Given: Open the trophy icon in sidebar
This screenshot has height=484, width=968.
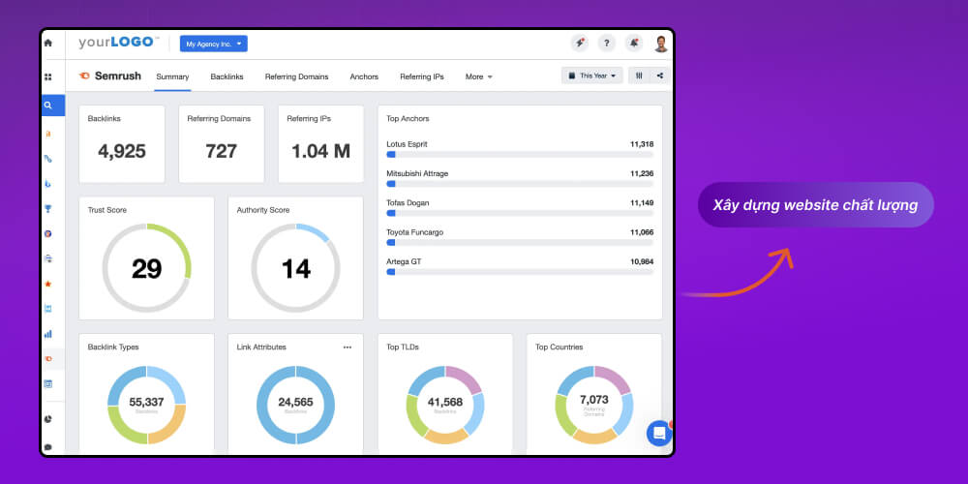Looking at the screenshot, I should [48, 209].
